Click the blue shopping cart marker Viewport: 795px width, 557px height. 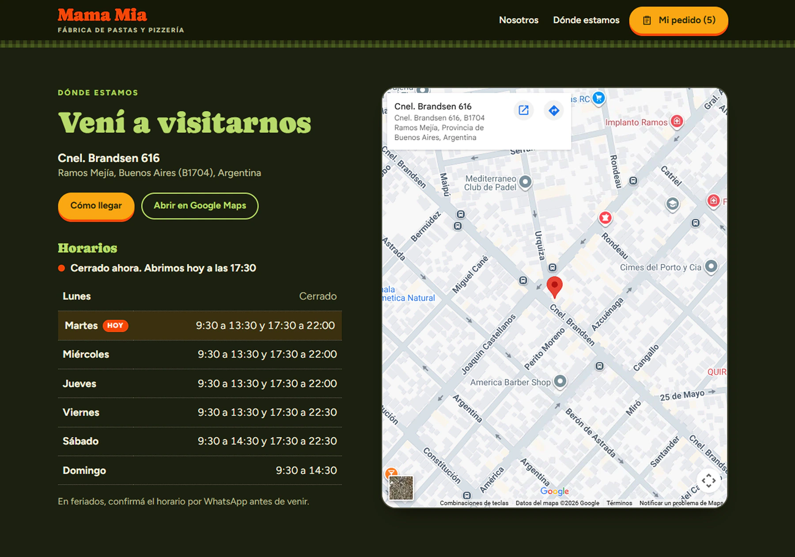(x=598, y=98)
